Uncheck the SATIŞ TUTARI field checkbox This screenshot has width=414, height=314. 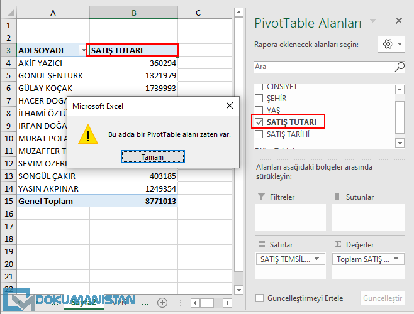pos(259,122)
